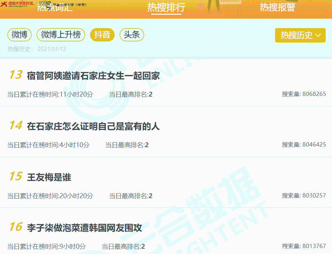Screen dimensions: 332x254
Task: Open the 热搜排行 tab
Action: pyautogui.click(x=166, y=7)
